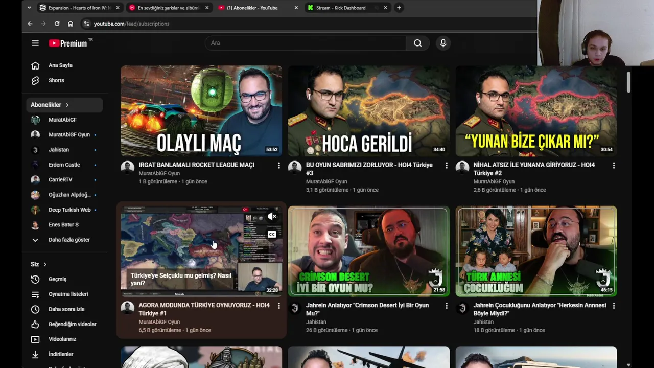Open OLAYLI MAÇ video thumbnail
654x368 pixels.
point(201,111)
